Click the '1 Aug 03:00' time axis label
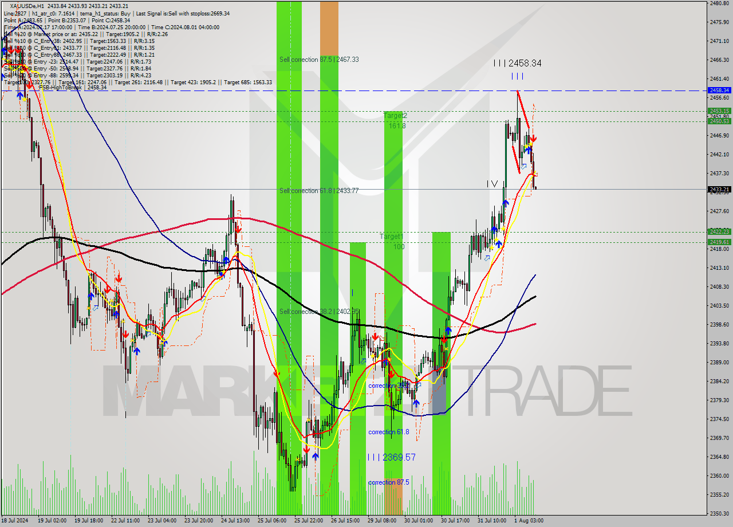 pos(529,521)
